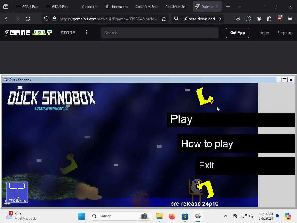Screen dimensions: 297x223
Task: Bookmark this page with star icon
Action: pyautogui.click(x=164, y=19)
